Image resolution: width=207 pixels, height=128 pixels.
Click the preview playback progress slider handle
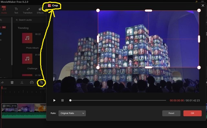click(71, 100)
